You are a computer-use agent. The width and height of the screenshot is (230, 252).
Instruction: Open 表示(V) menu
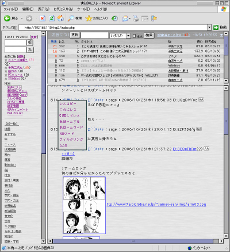[44, 9]
